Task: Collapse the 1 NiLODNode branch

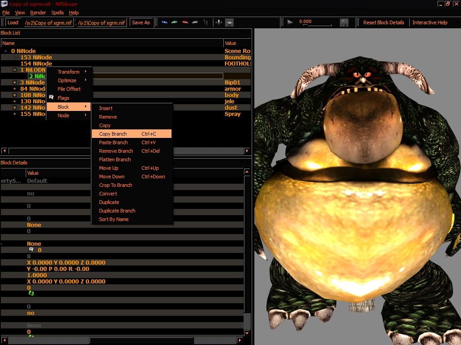Action: [15, 70]
